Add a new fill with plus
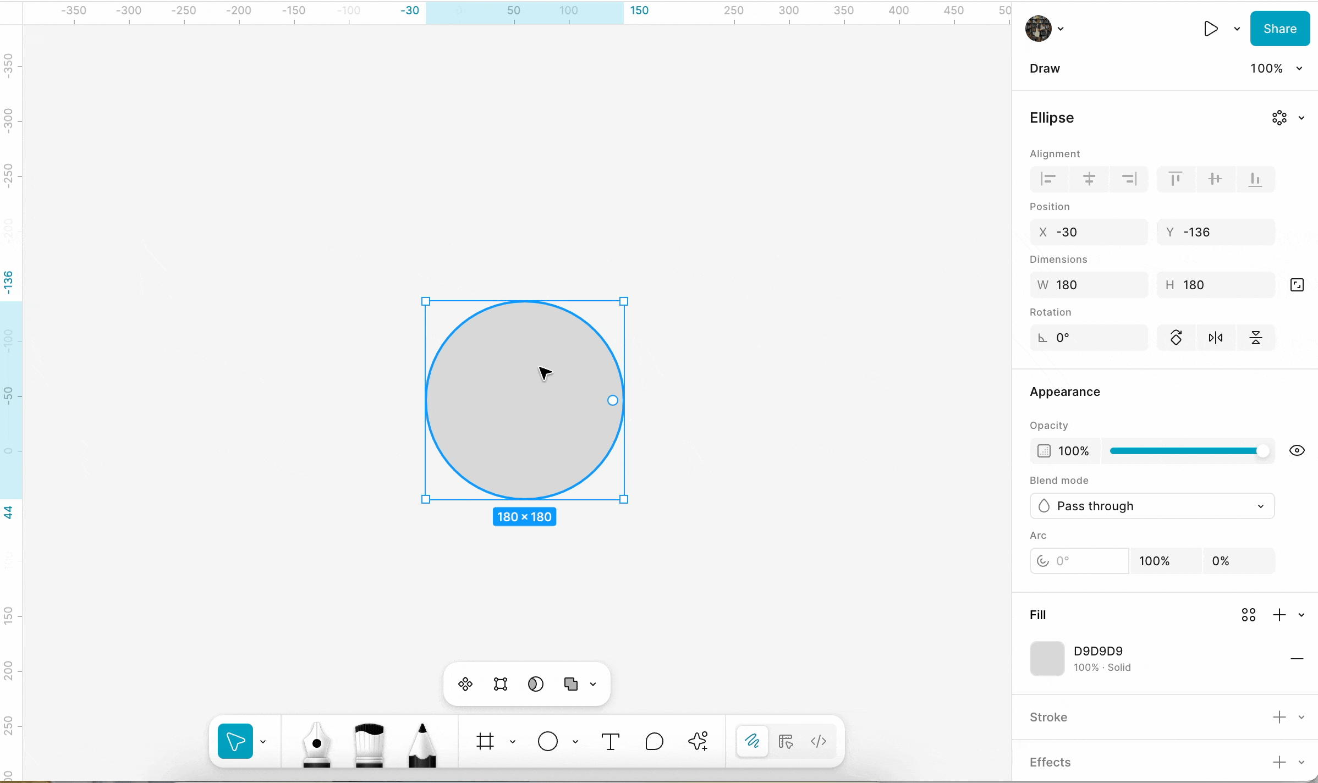Image resolution: width=1318 pixels, height=783 pixels. (x=1279, y=615)
